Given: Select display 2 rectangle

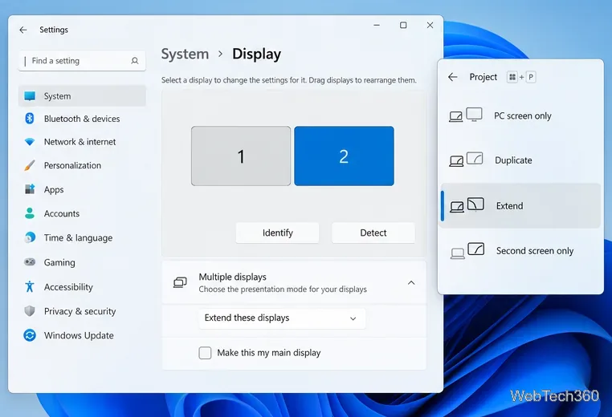Looking at the screenshot, I should click(x=344, y=156).
